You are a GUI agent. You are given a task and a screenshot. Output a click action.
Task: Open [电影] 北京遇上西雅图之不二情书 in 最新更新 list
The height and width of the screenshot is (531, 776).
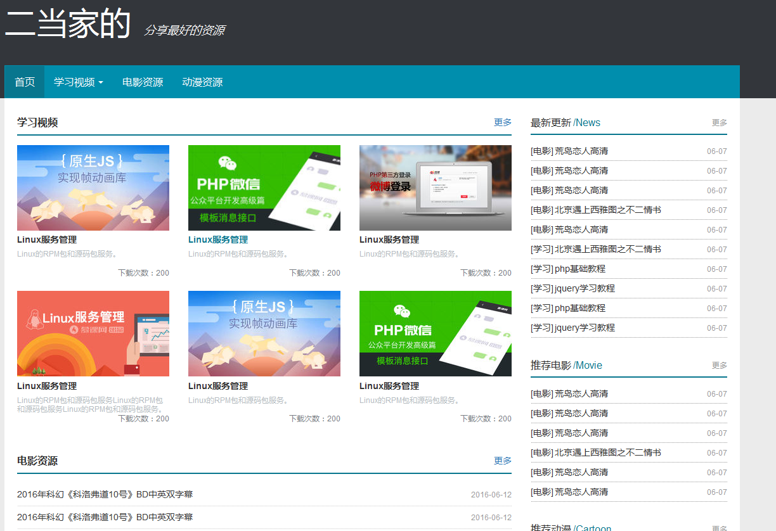pyautogui.click(x=596, y=210)
